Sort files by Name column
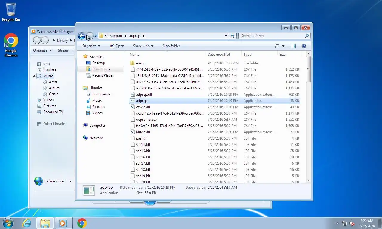 pyautogui.click(x=167, y=55)
